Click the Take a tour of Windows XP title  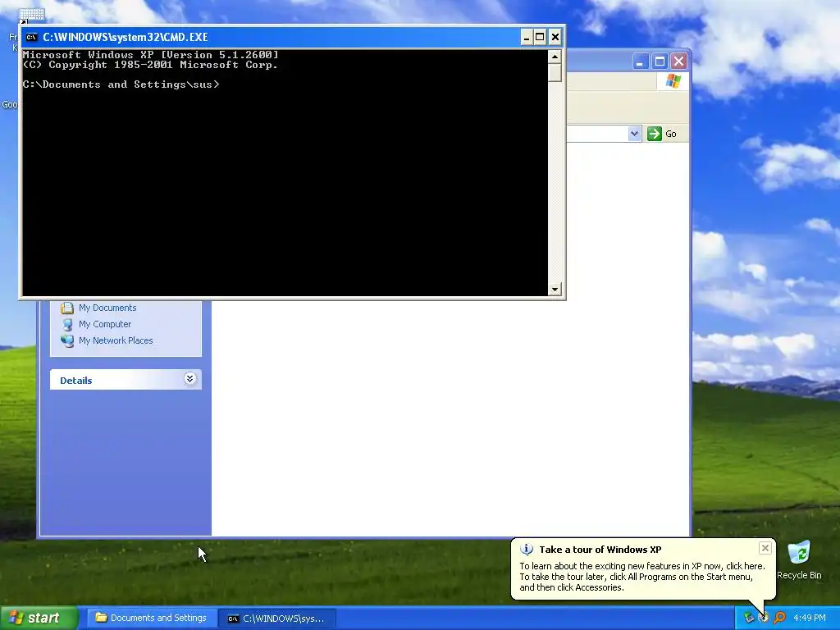click(600, 550)
